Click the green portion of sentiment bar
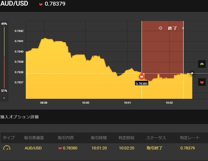The width and height of the screenshot is (208, 161). point(4,42)
